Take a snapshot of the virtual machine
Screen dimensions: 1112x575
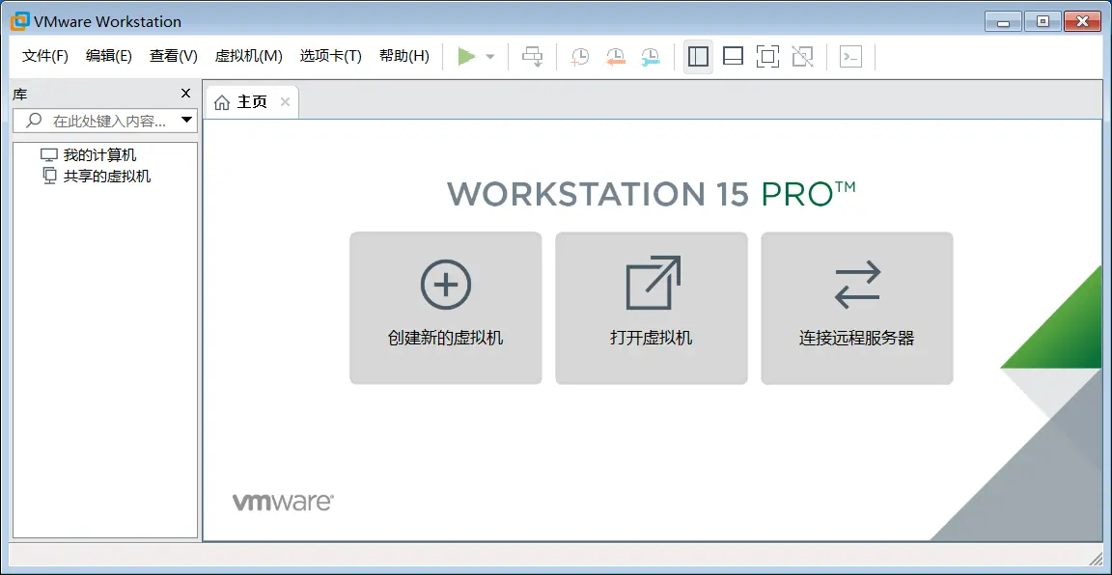[579, 57]
